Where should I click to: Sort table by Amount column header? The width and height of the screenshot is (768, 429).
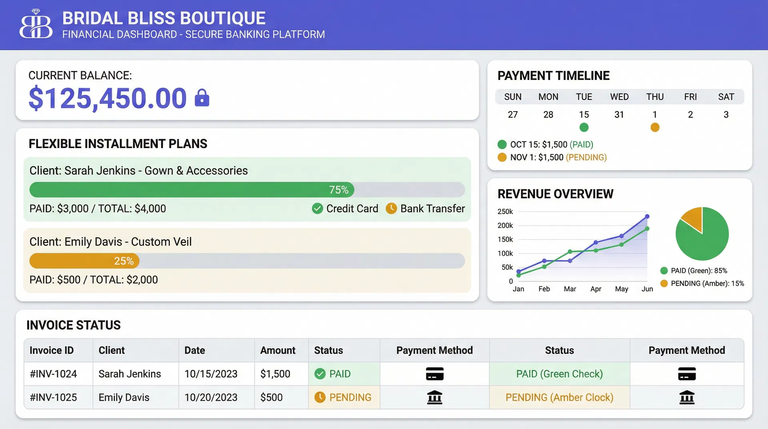pos(278,351)
